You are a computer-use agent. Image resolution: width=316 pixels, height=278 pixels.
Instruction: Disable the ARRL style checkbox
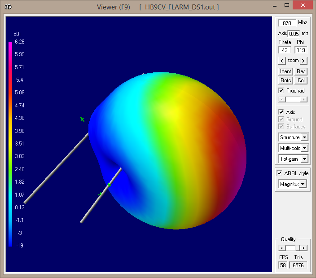(x=279, y=173)
